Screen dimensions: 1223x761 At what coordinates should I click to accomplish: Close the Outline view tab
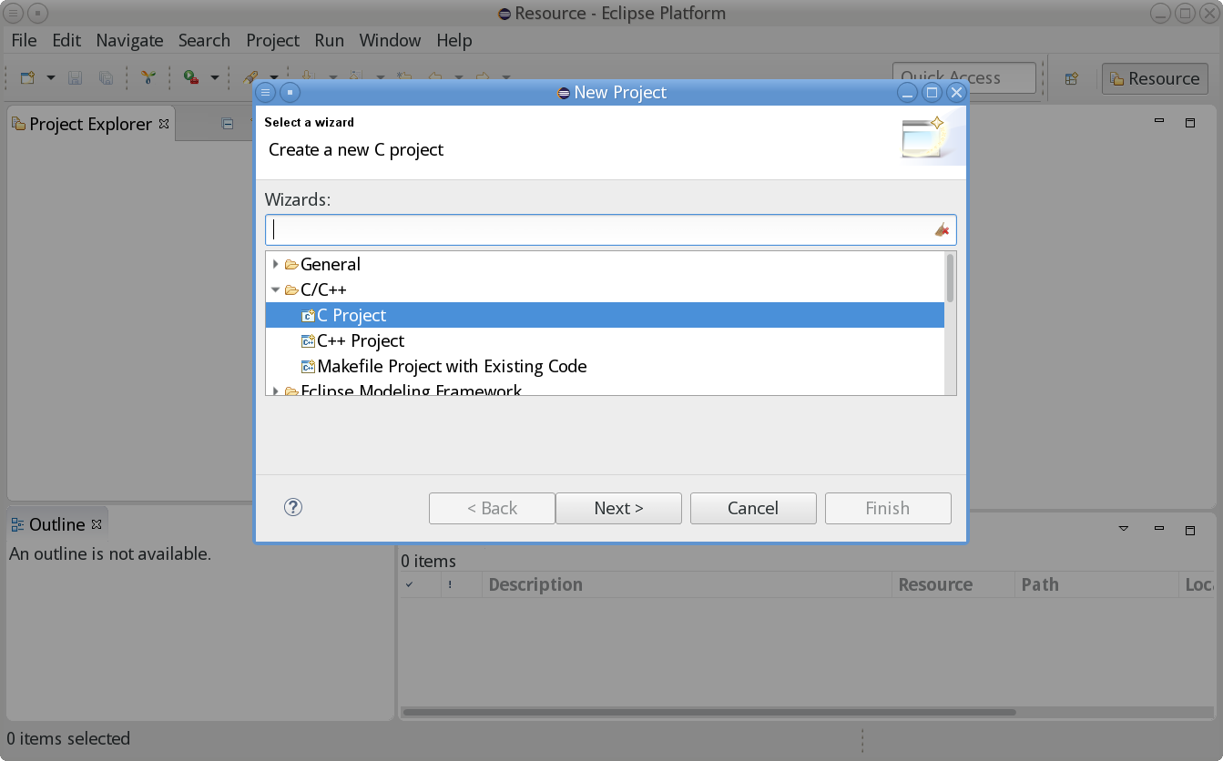click(97, 523)
